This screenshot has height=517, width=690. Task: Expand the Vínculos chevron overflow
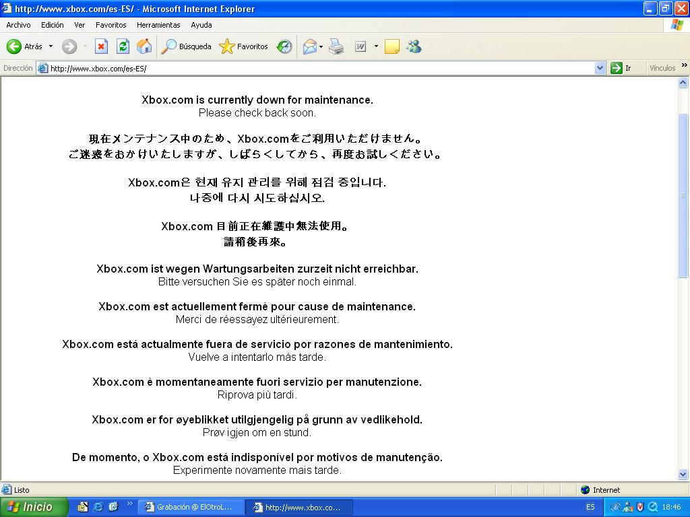click(684, 65)
